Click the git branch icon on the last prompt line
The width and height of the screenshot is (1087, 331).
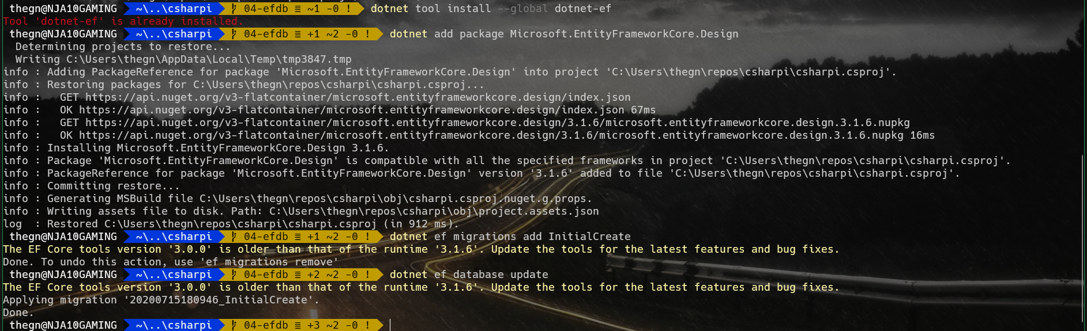pos(234,325)
